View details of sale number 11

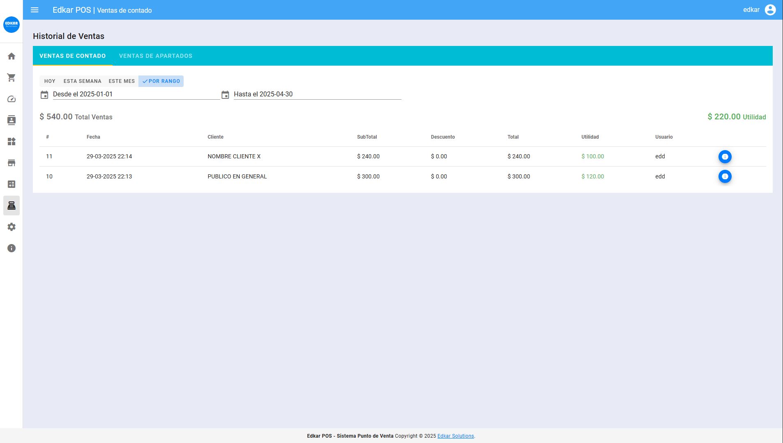pyautogui.click(x=725, y=157)
